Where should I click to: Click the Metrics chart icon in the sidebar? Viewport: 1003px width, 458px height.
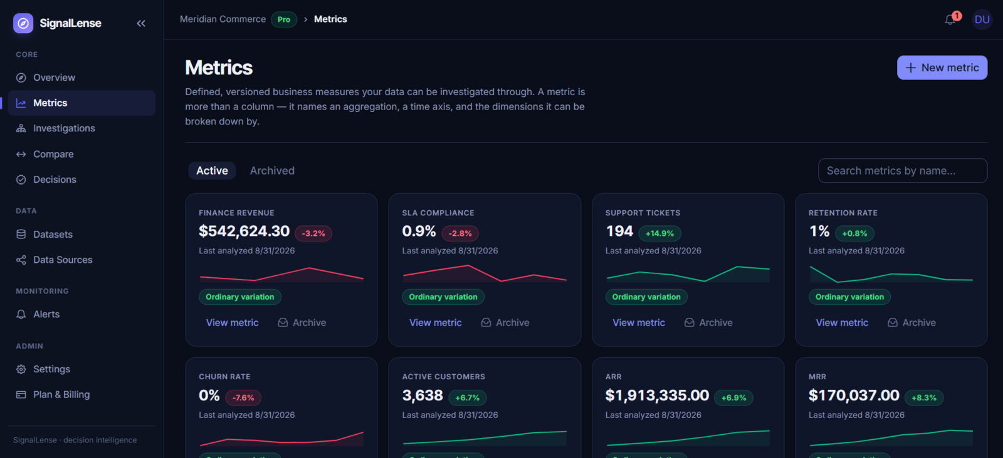click(21, 103)
